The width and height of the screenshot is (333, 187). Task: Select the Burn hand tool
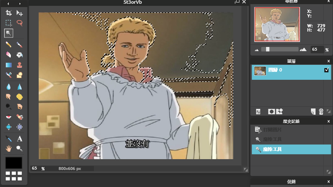click(x=20, y=106)
